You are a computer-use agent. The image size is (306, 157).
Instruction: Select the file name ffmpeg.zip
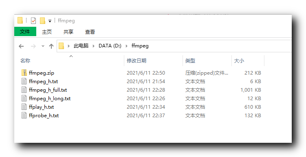(x=42, y=73)
